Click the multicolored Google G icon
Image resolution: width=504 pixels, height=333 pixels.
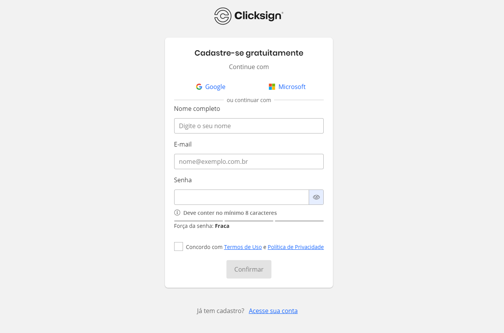pyautogui.click(x=199, y=87)
